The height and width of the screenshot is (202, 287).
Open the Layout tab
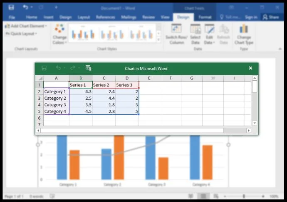(x=84, y=17)
